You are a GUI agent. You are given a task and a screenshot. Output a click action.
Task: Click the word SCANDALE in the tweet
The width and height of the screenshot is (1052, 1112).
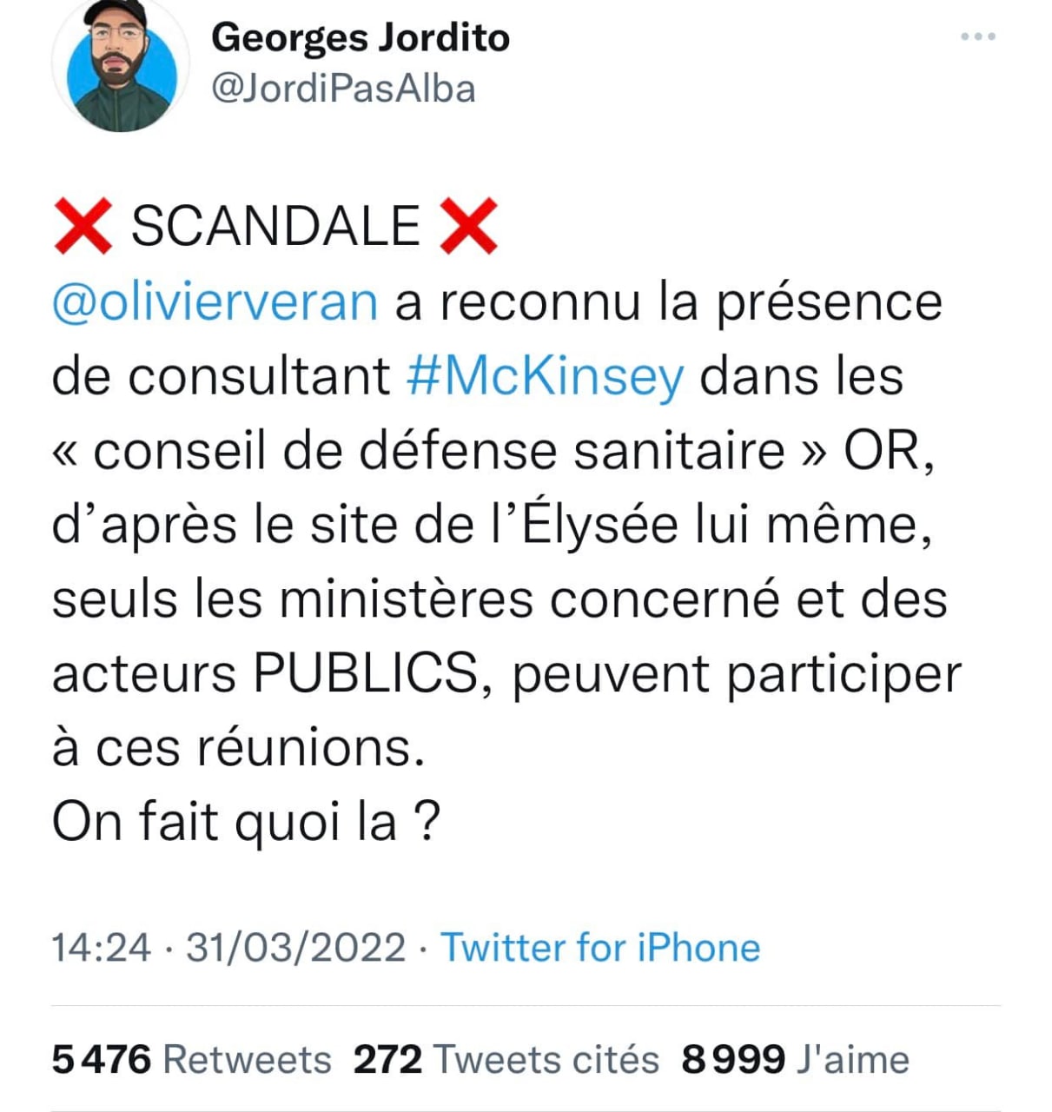[275, 226]
